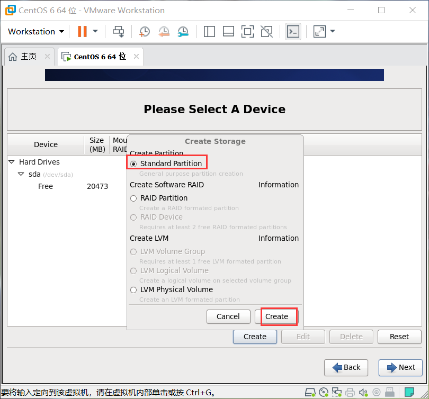Click the Create button below the device list
429x399 pixels.
[255, 337]
